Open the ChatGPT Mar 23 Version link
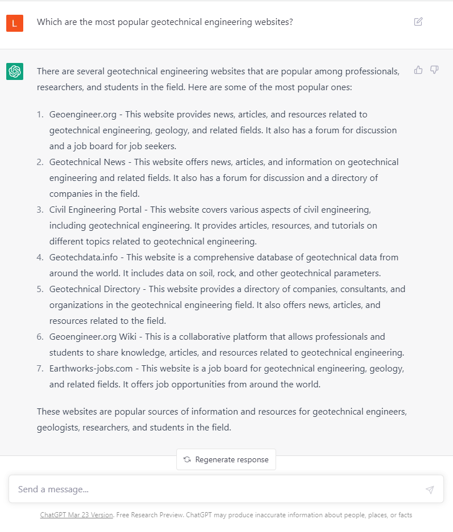Viewport: 453px width, 532px height. pos(76,514)
